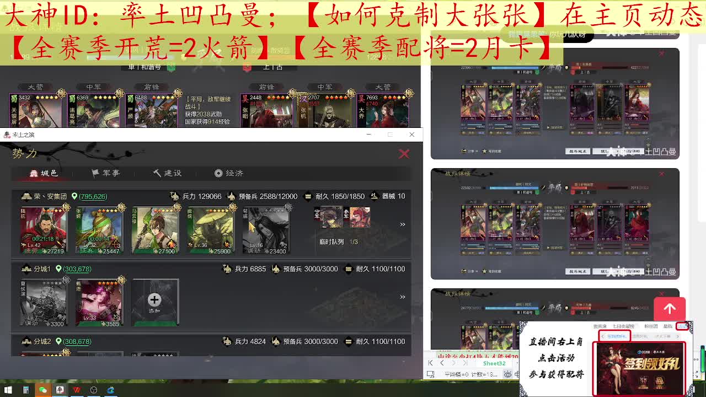Viewport: 706px width, 397px height.
Task: Click the red scroll-to-top arrow button
Action: [x=670, y=309]
